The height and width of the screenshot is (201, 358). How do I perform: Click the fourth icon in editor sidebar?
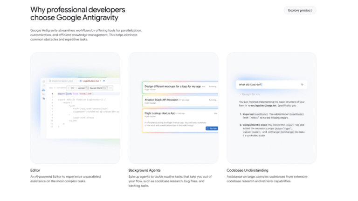[44, 94]
